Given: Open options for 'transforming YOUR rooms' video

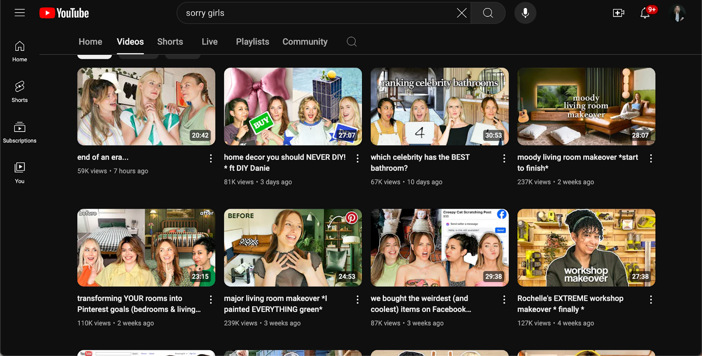Looking at the screenshot, I should 211,299.
